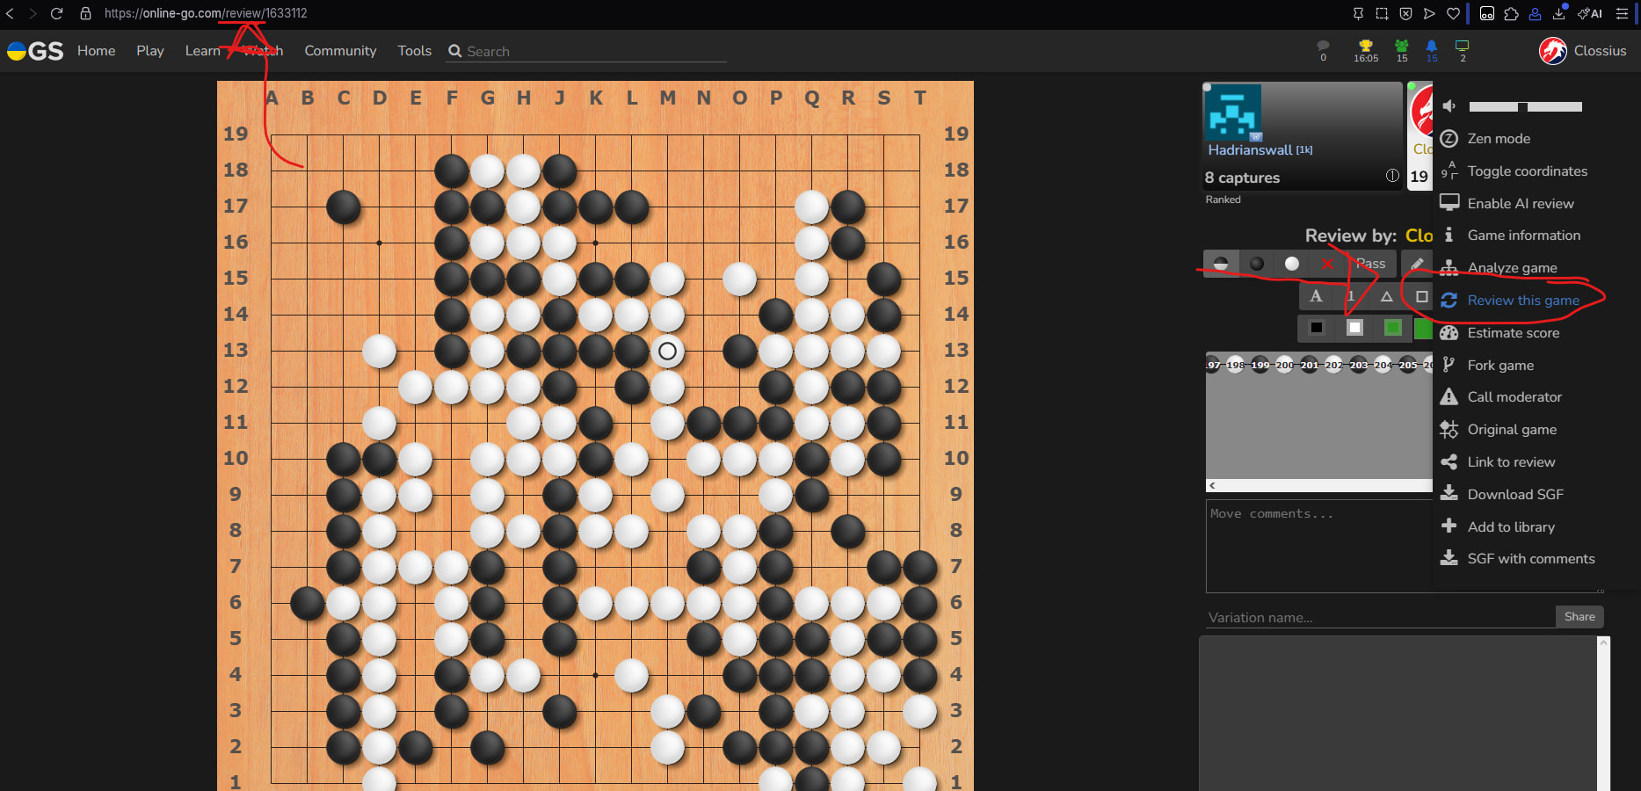Open the Clossius profile menu
The width and height of the screenshot is (1641, 791).
(x=1583, y=51)
